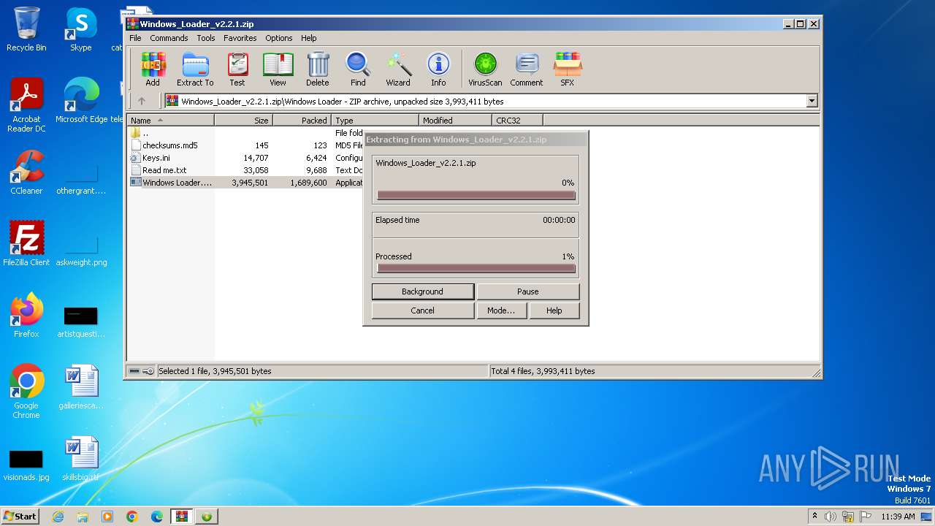Viewport: 935px width, 526px height.
Task: Click the volume icon in system tray
Action: click(831, 517)
